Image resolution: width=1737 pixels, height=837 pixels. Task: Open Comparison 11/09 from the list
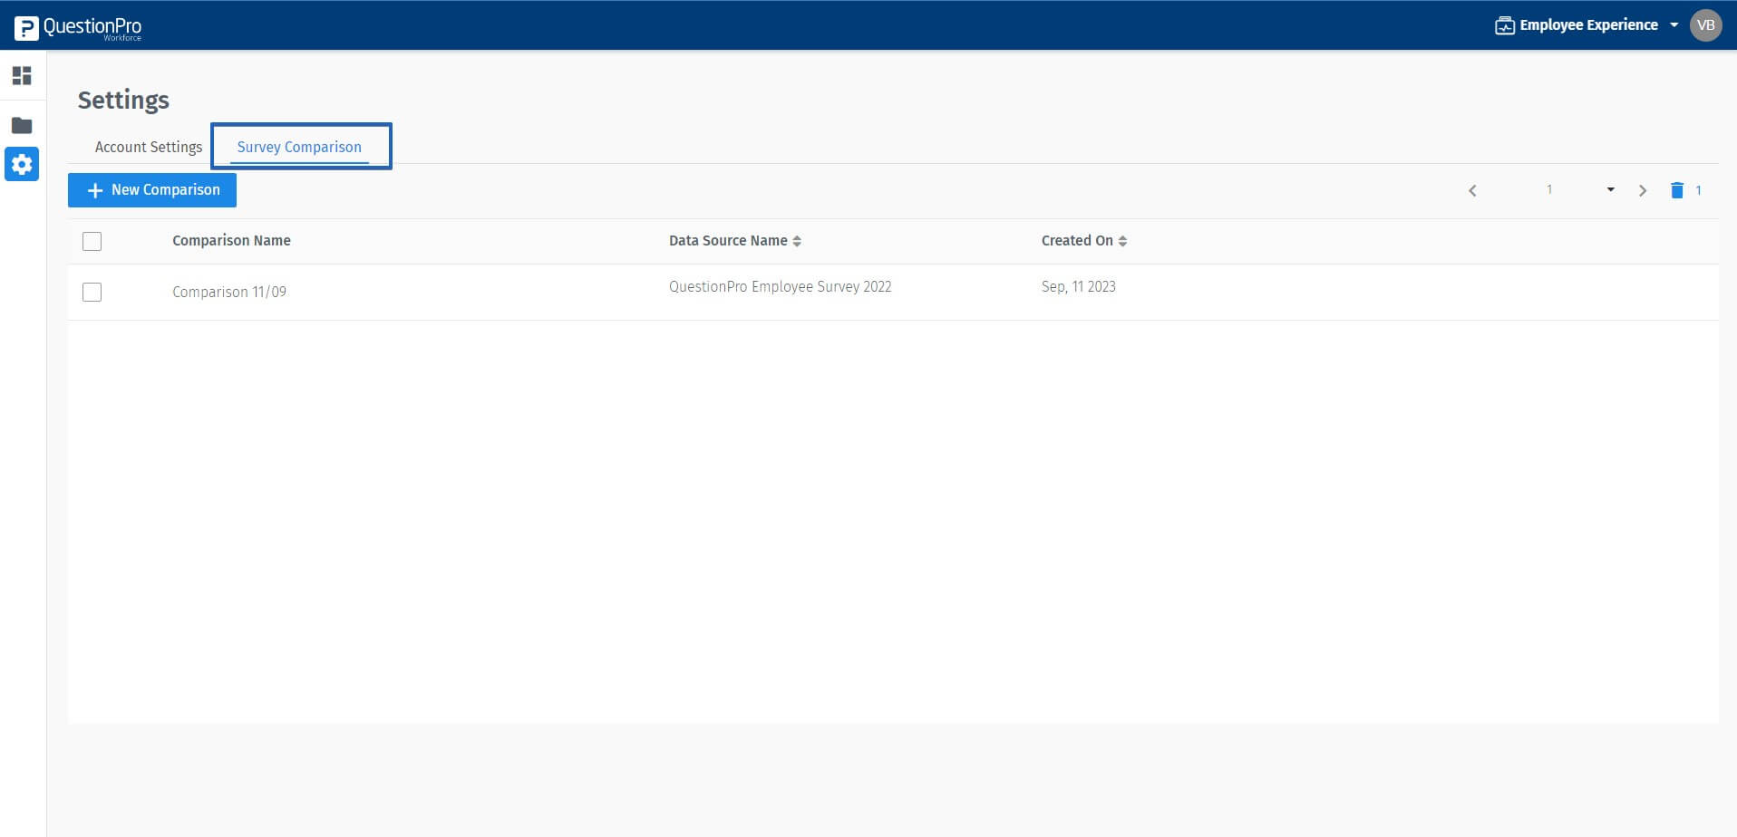click(x=228, y=292)
